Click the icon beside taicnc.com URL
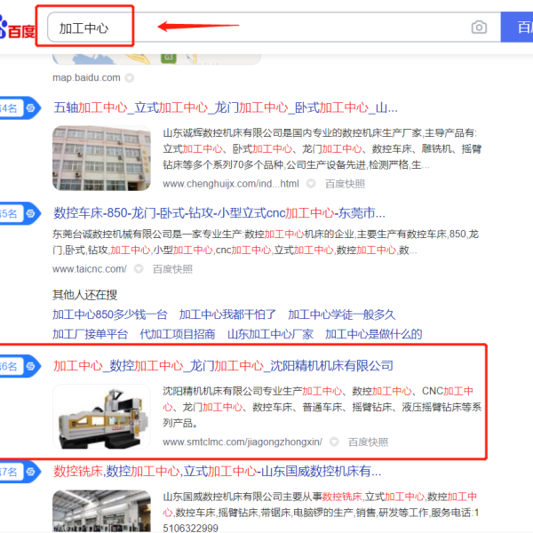Screen dimensions: 533x533 pyautogui.click(x=139, y=269)
